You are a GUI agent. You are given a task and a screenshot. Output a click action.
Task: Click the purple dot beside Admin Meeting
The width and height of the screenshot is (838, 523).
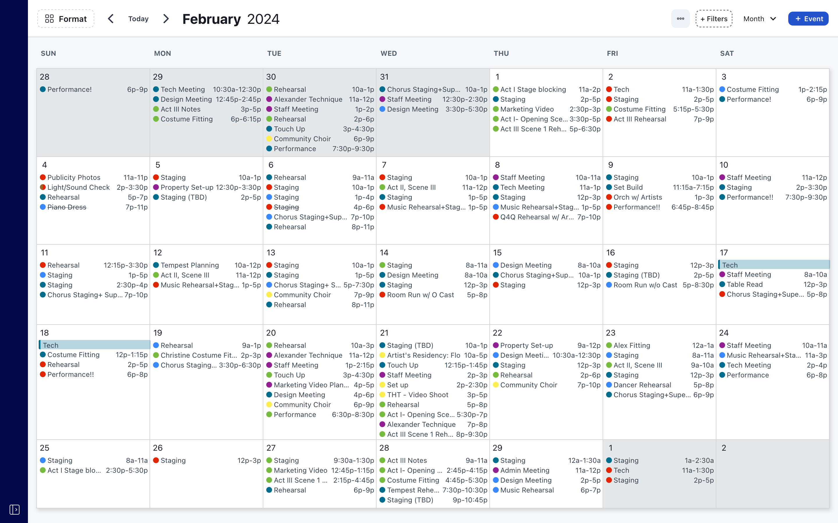496,470
